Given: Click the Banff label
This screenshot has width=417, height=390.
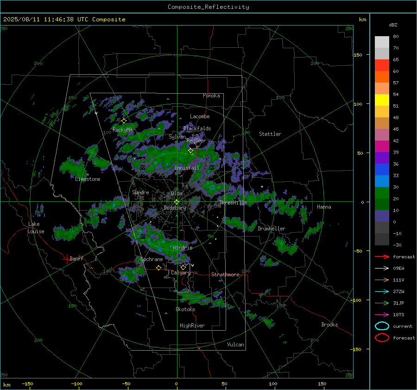Looking at the screenshot, I should (76, 258).
